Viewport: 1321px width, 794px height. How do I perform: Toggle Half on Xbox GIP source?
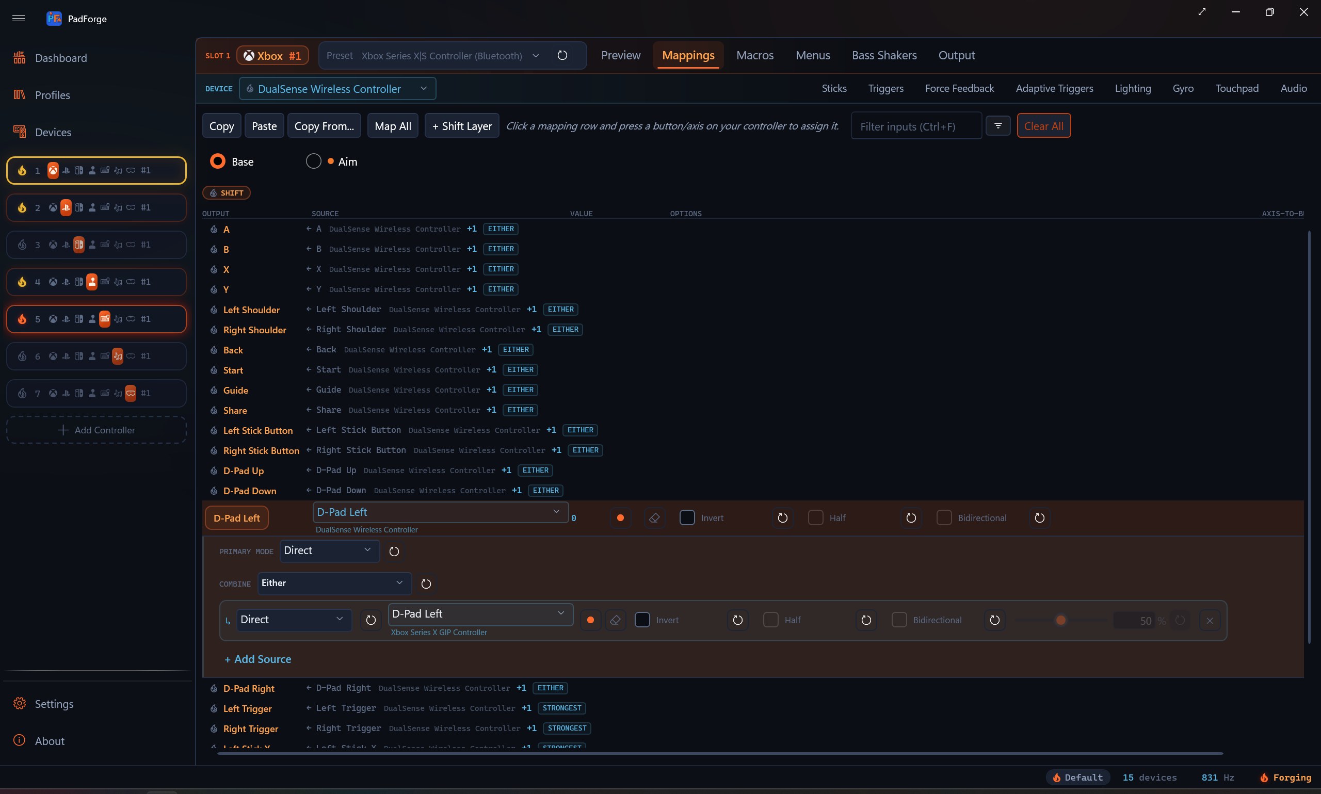[x=770, y=620]
